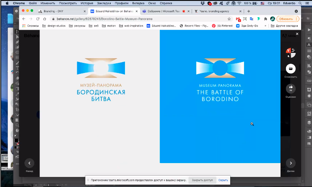Go to the next image (Далее)
Viewport: 312px width, 187px height.
click(x=291, y=163)
